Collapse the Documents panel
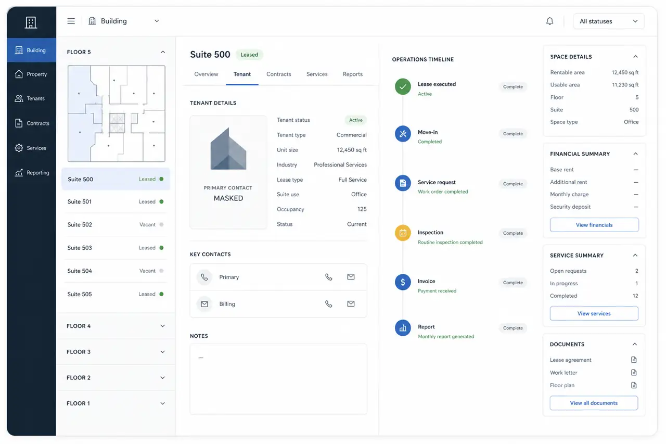Image resolution: width=666 pixels, height=444 pixels. pyautogui.click(x=635, y=345)
